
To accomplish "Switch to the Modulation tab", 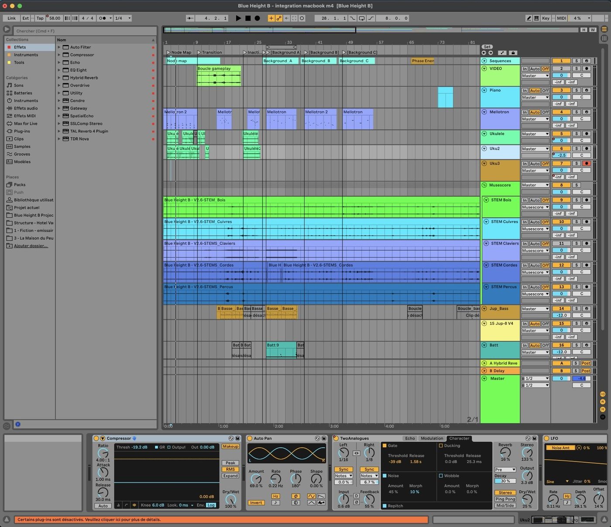I will 432,438.
